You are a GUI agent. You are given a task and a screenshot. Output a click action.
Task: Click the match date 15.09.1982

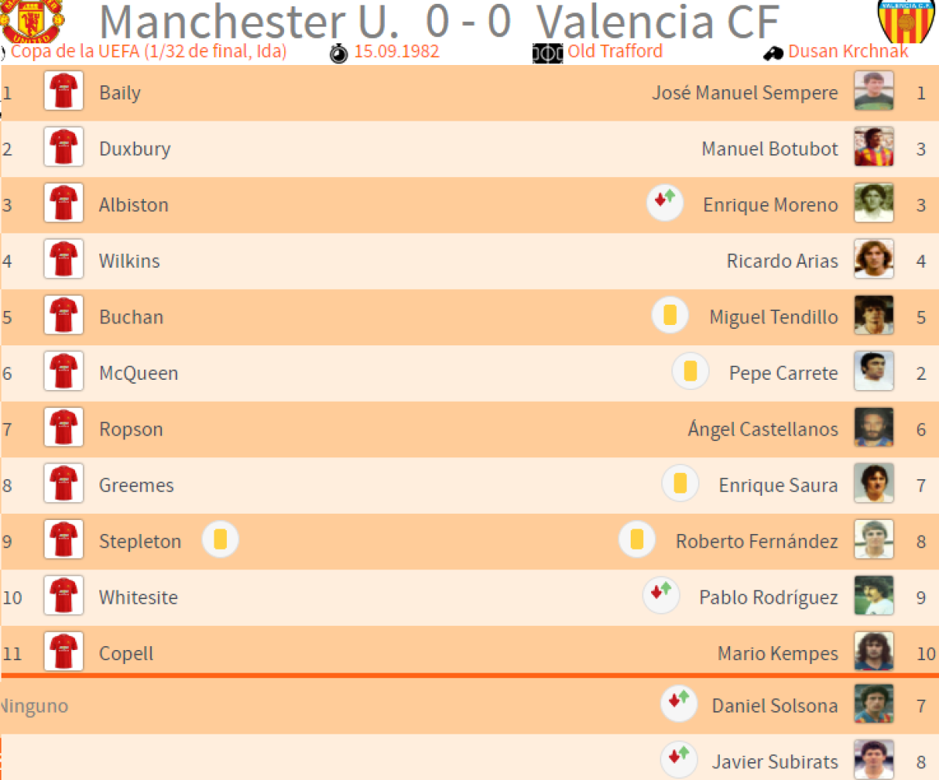[396, 52]
